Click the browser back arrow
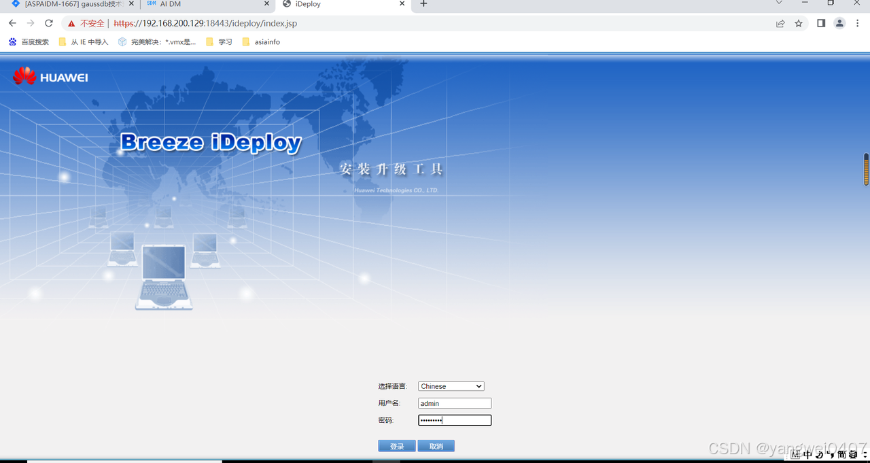This screenshot has height=463, width=870. coord(12,23)
